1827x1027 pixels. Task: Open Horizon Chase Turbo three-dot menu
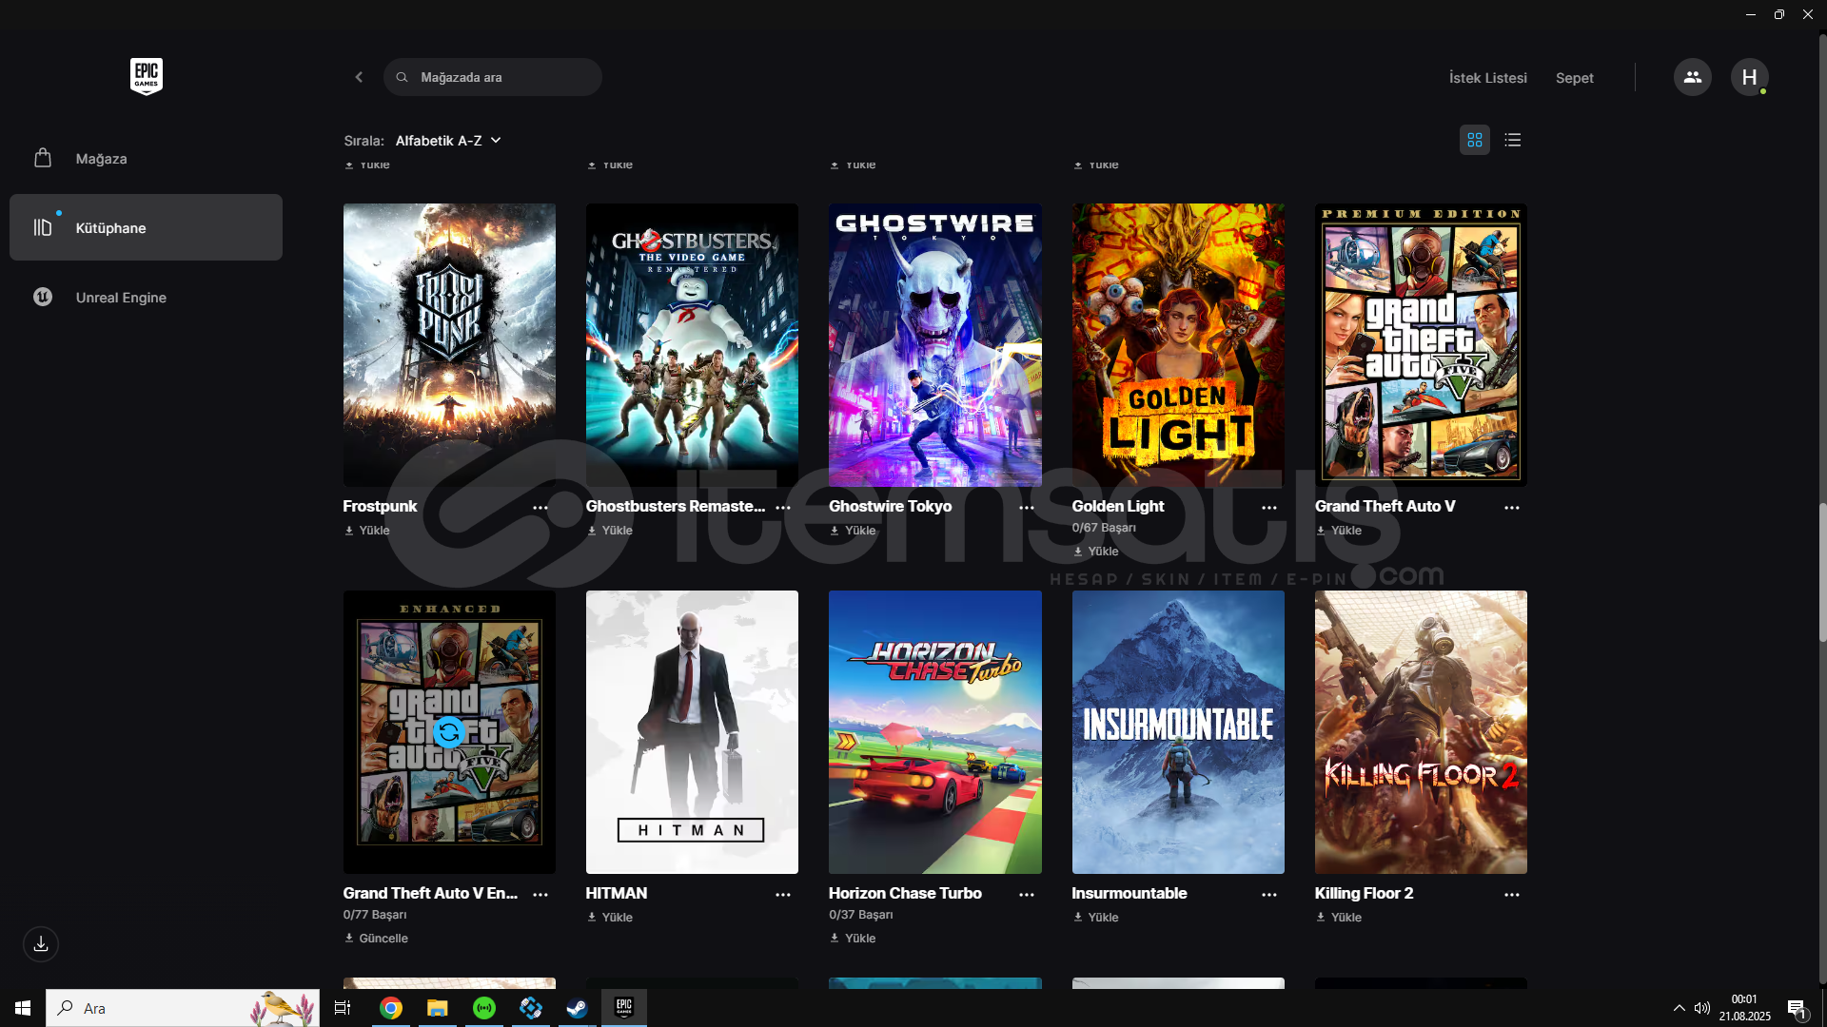1027,895
